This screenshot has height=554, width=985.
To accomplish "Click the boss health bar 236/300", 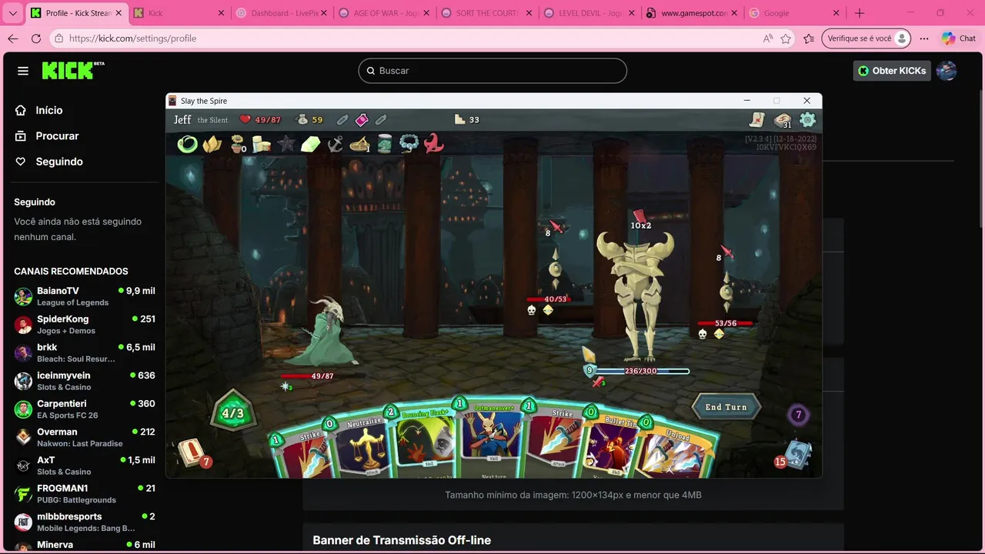I will pos(642,371).
